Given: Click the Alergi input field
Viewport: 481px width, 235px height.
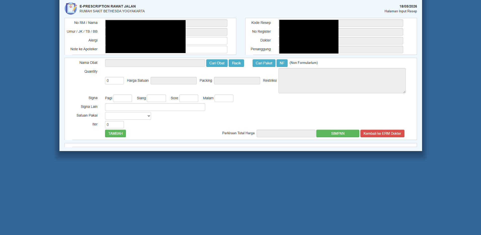Looking at the screenshot, I should tap(166, 41).
